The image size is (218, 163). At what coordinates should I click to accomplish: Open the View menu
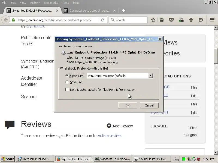[23, 3]
